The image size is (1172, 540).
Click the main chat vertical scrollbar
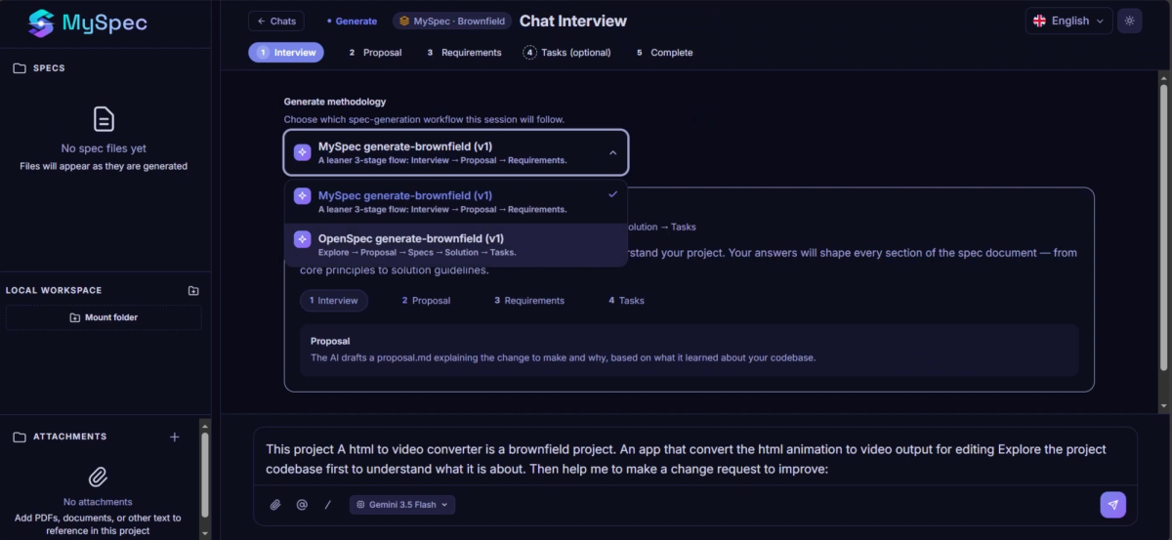[1162, 225]
